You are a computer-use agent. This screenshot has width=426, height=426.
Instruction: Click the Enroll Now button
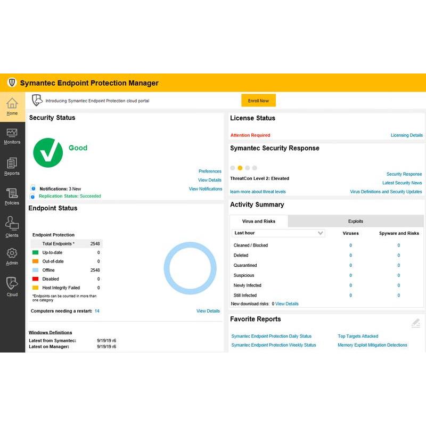258,101
